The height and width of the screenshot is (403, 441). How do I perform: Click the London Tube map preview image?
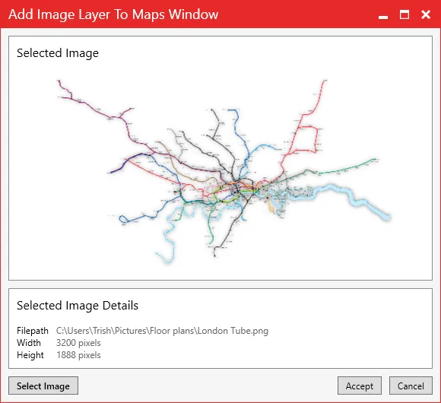coord(224,172)
